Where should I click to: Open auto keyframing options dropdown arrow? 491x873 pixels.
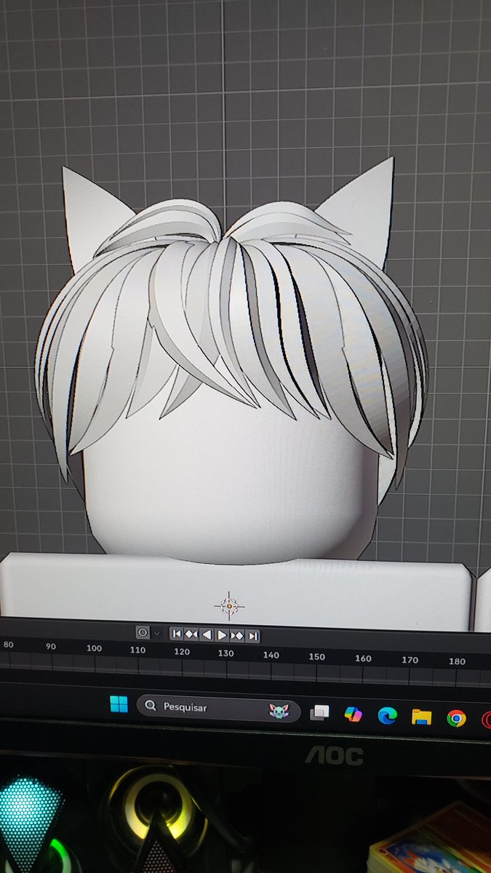156,634
